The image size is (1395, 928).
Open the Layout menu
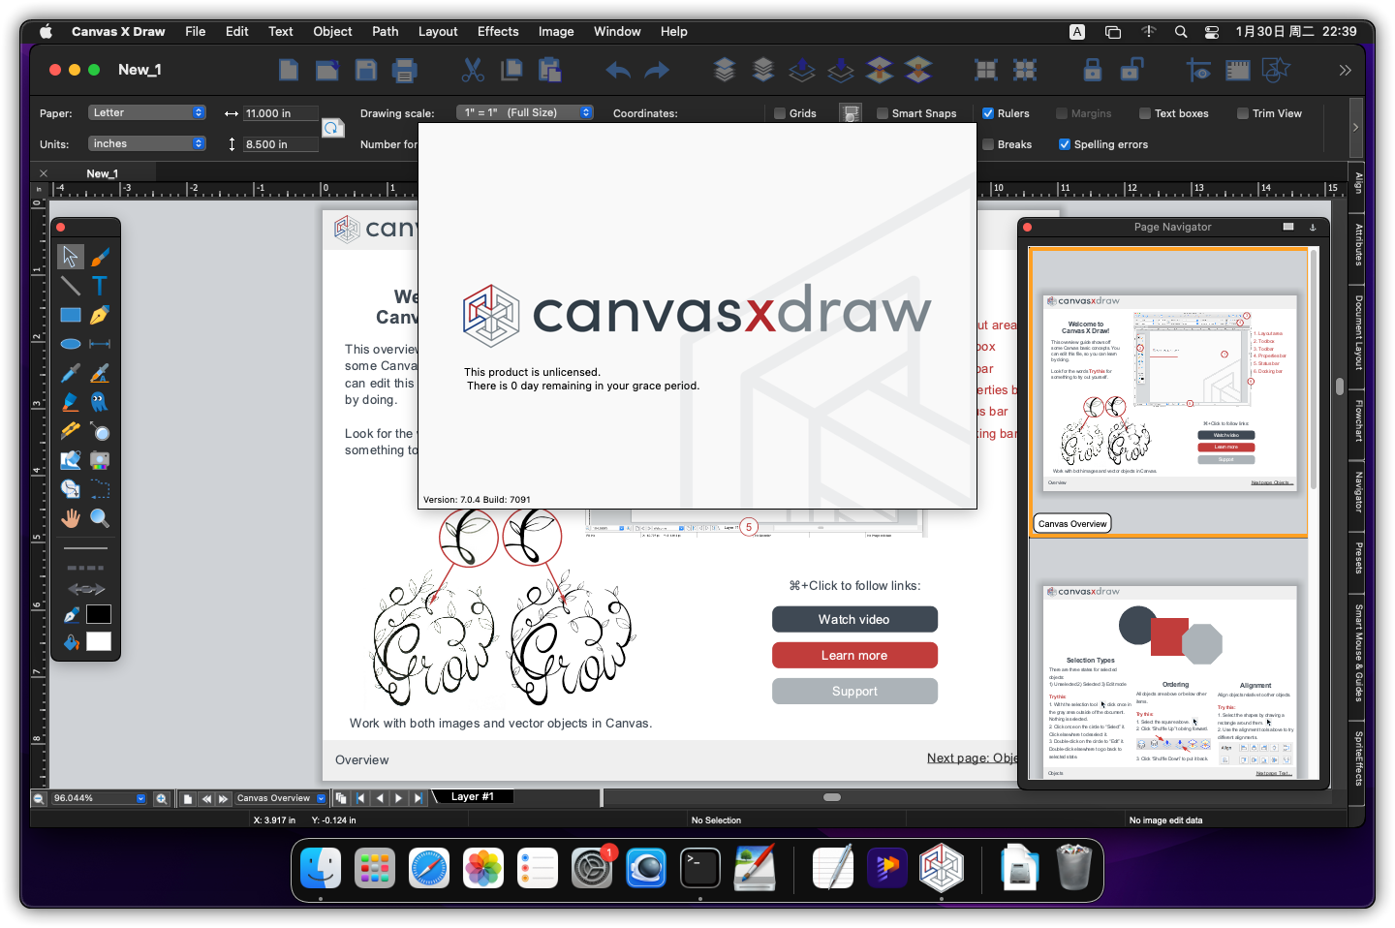click(x=437, y=31)
